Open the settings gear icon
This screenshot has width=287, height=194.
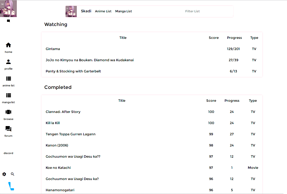point(4,174)
